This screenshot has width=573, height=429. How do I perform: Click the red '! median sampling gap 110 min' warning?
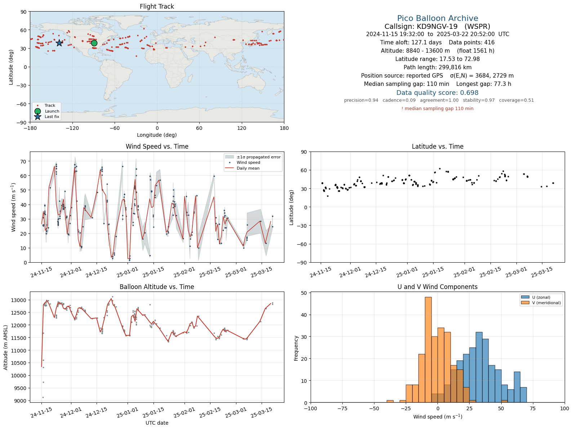point(437,109)
